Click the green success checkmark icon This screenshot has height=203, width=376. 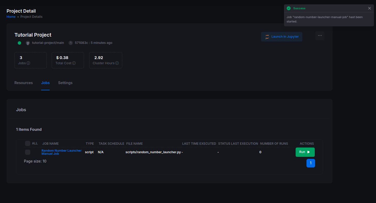(x=289, y=8)
